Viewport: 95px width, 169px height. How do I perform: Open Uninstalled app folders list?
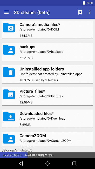[47, 74]
